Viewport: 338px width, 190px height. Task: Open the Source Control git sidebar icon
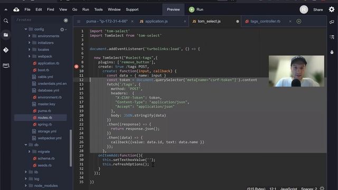pyautogui.click(x=6, y=50)
